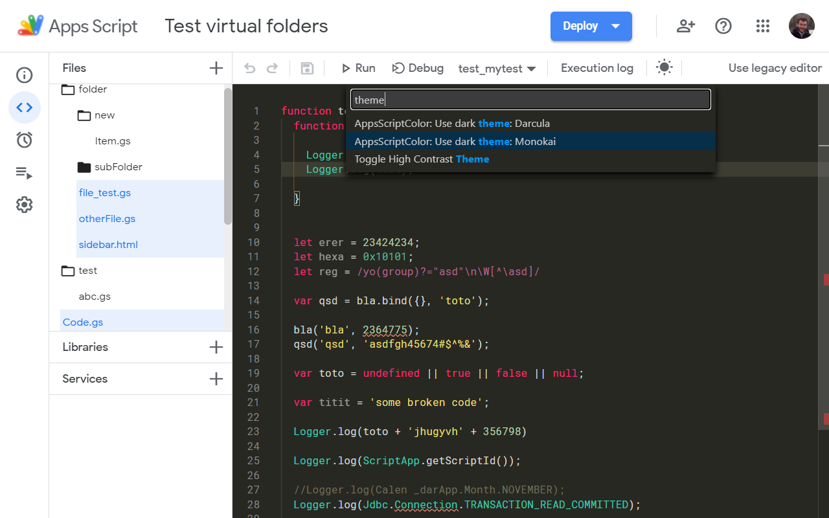Image resolution: width=829 pixels, height=518 pixels.
Task: Save the project with the save icon
Action: (x=306, y=68)
